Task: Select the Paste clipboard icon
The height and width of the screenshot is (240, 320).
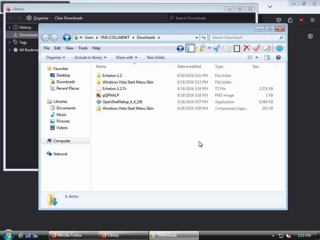Action: pos(237,48)
